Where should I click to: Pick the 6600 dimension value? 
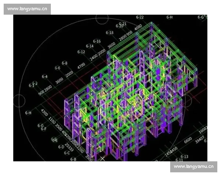(x=188, y=140)
